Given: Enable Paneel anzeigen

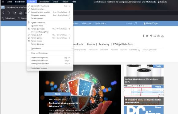Looking at the screenshot, I should 50,18.
